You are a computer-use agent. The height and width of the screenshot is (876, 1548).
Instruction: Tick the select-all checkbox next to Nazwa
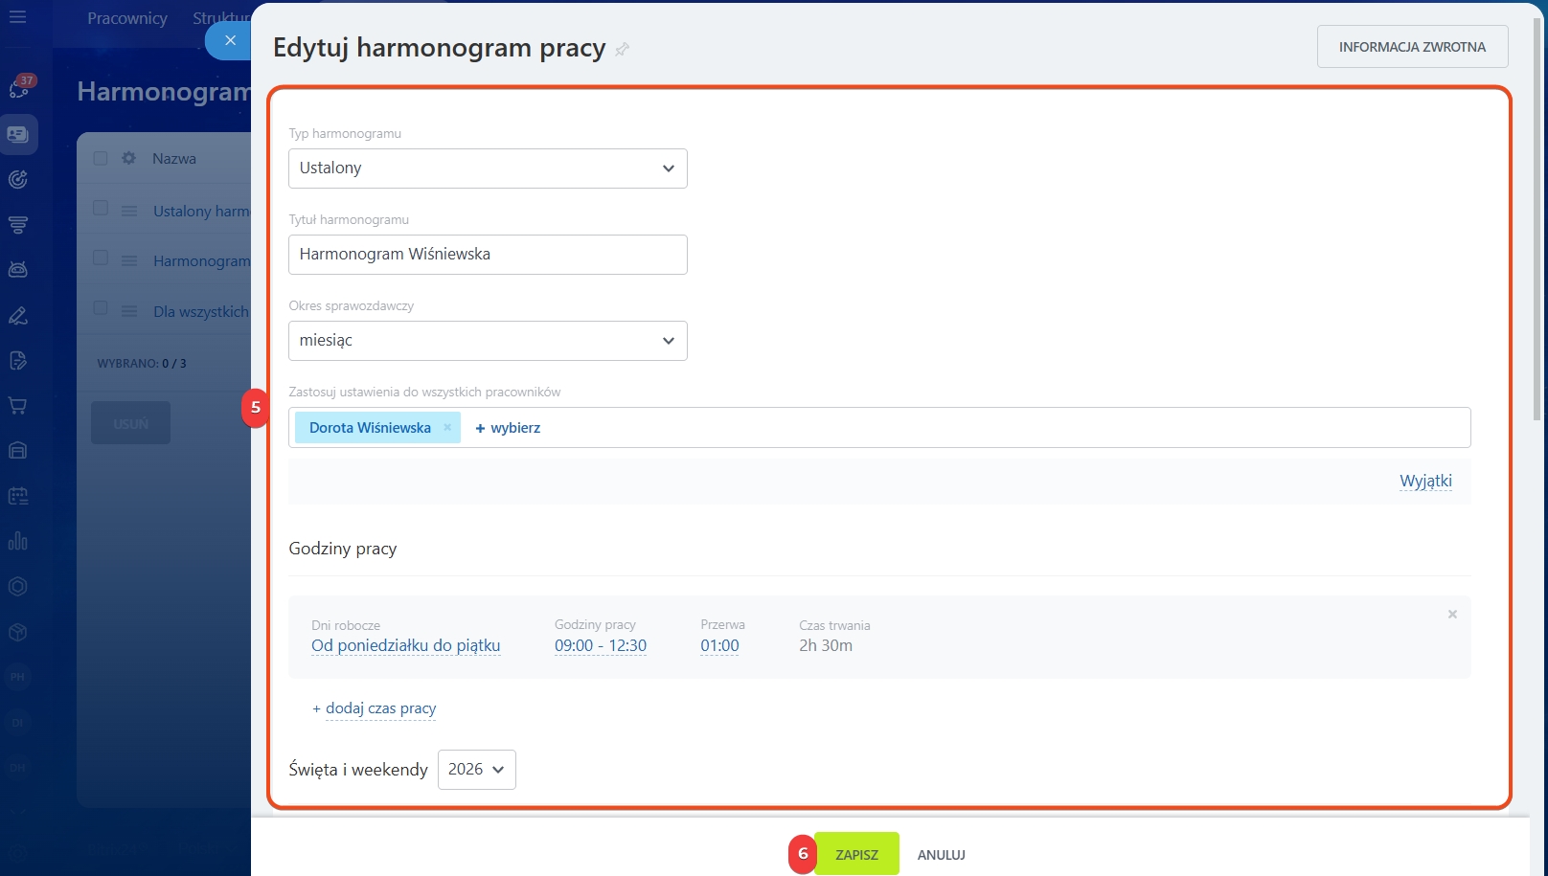(x=101, y=158)
